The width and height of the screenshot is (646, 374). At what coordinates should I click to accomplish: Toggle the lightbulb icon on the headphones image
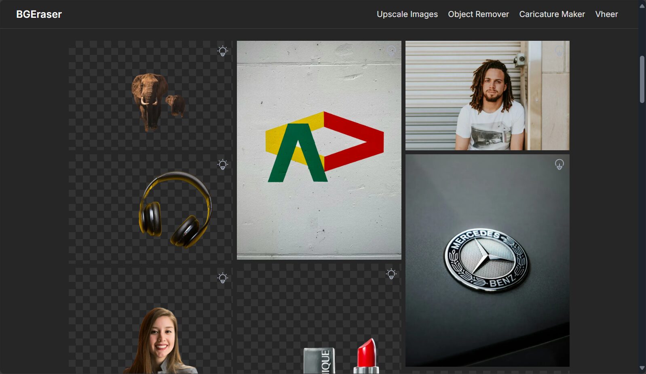(222, 164)
